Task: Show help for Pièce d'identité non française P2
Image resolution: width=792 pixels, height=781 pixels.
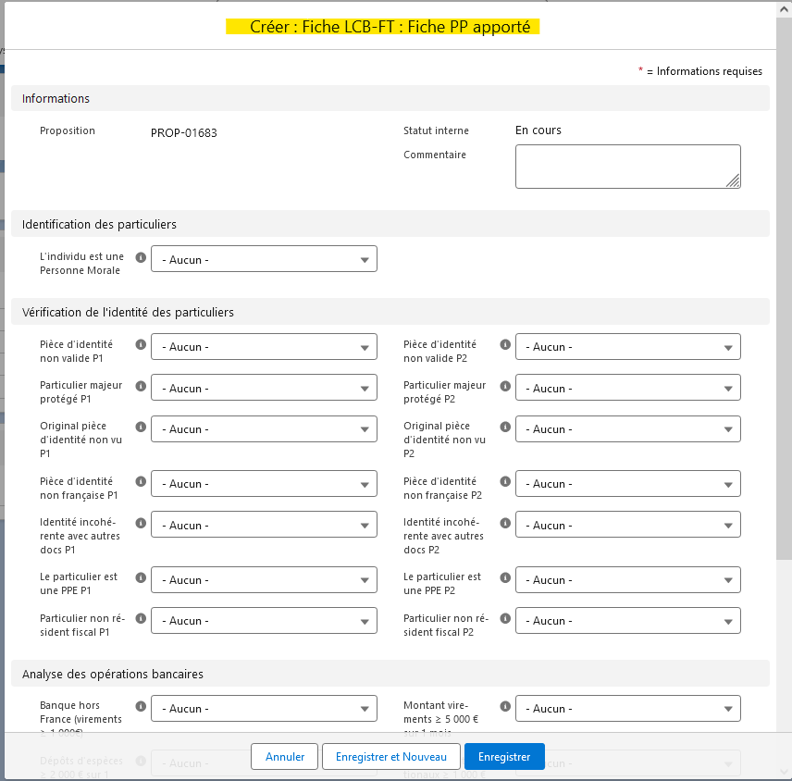Action: [x=505, y=481]
